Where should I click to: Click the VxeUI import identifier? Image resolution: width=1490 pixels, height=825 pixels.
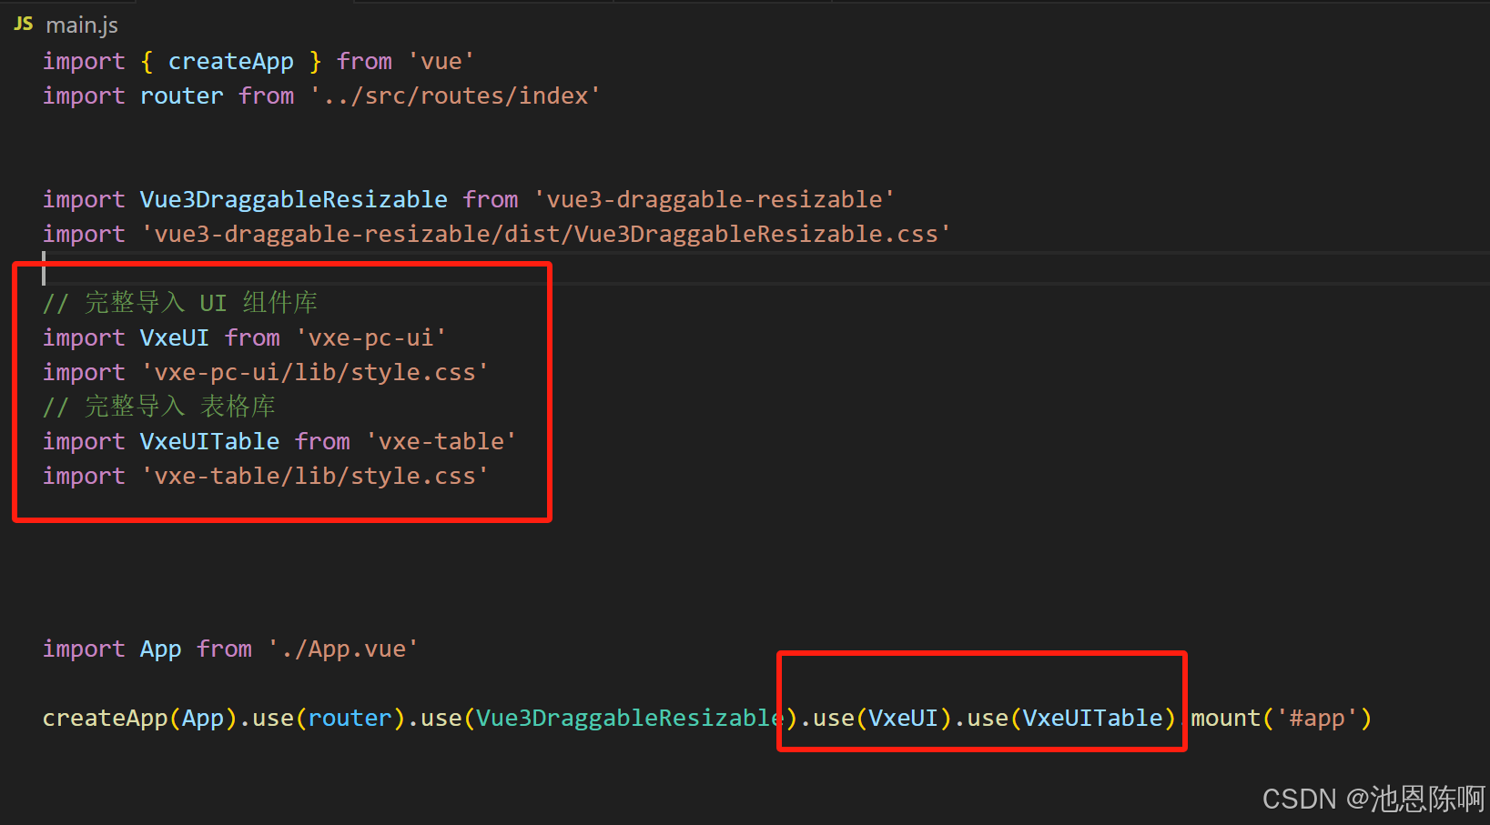175,337
